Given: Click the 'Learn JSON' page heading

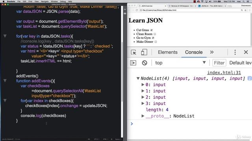Looking at the screenshot, I should [x=146, y=20].
